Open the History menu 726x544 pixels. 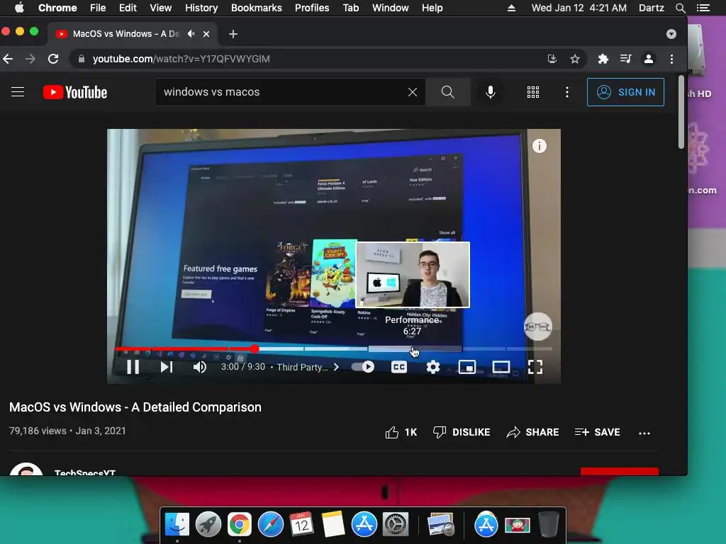click(201, 8)
